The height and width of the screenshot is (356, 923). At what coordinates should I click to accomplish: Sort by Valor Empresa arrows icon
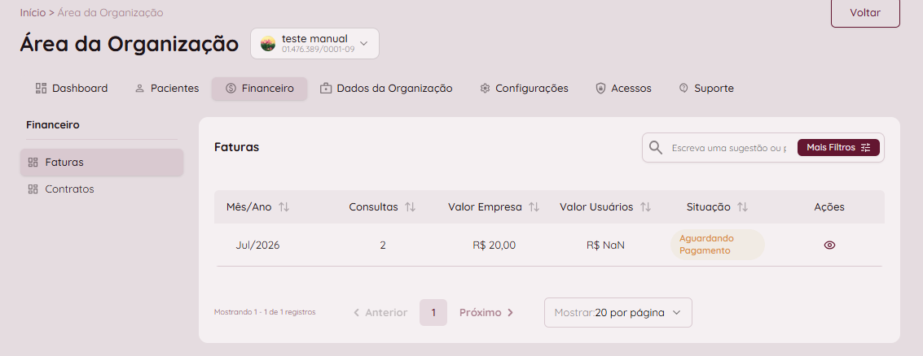pyautogui.click(x=534, y=207)
